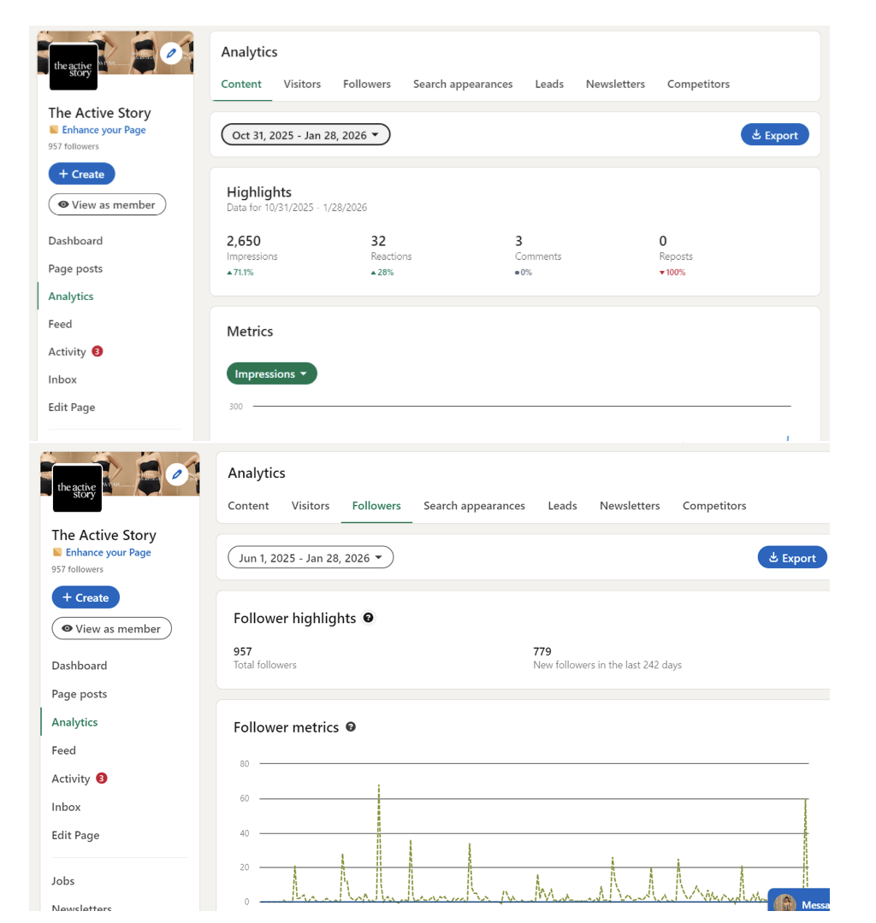Click the pencil edit icon on the top panel banner
This screenshot has width=876, height=923.
click(x=171, y=54)
